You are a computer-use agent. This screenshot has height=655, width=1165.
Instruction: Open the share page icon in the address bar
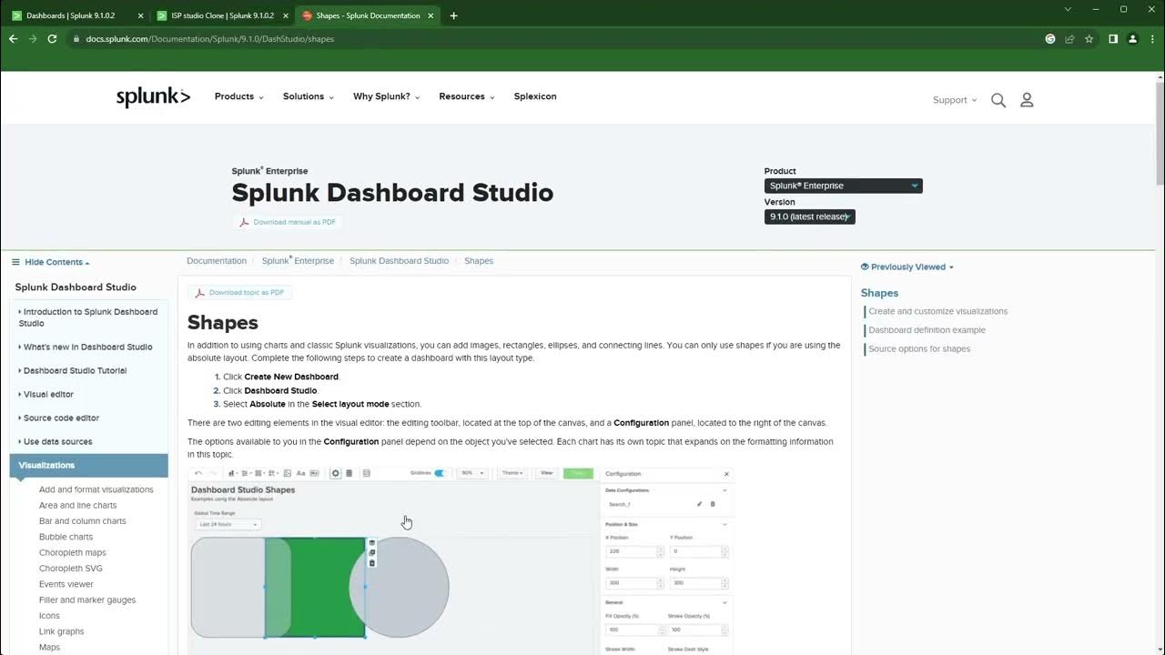(x=1069, y=39)
